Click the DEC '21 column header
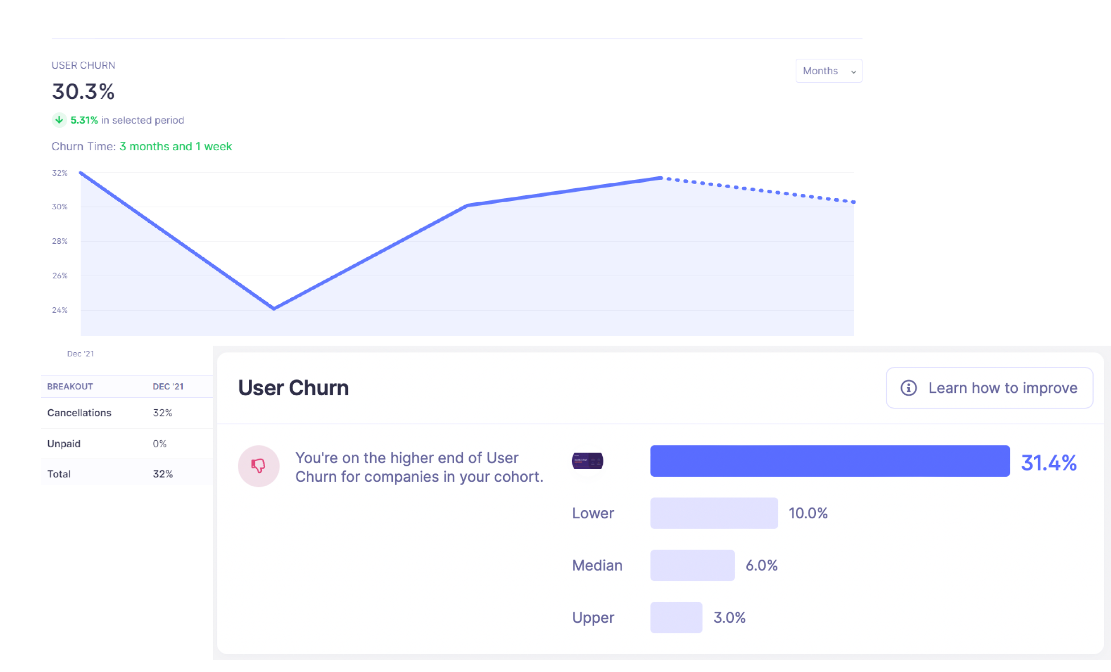 click(x=168, y=386)
